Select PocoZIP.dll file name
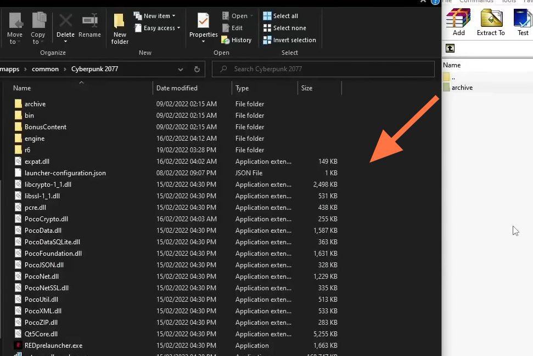Image resolution: width=533 pixels, height=356 pixels. point(41,323)
